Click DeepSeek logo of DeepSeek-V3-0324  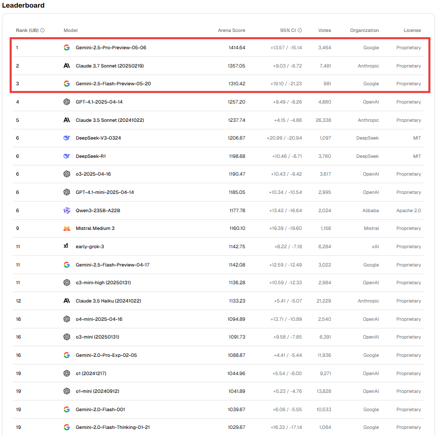66,138
